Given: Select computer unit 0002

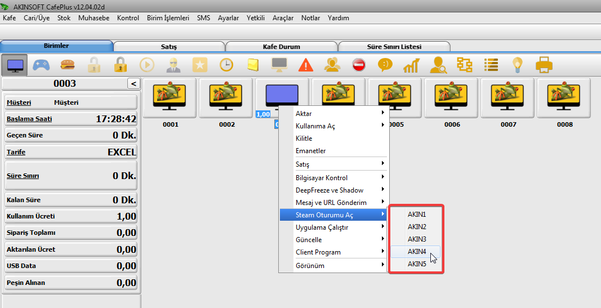Looking at the screenshot, I should pos(226,97).
